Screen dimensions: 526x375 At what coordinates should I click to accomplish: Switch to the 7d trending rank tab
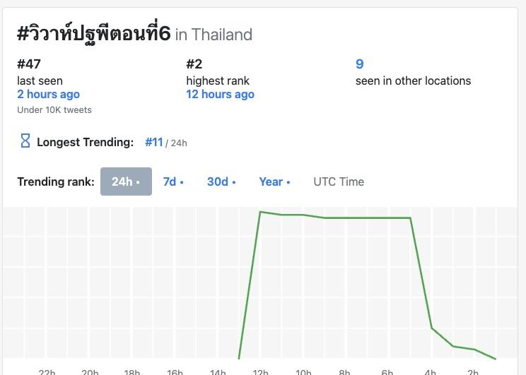click(x=173, y=181)
